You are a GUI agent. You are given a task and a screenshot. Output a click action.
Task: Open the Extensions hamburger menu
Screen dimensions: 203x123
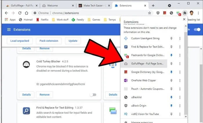pos(9,30)
